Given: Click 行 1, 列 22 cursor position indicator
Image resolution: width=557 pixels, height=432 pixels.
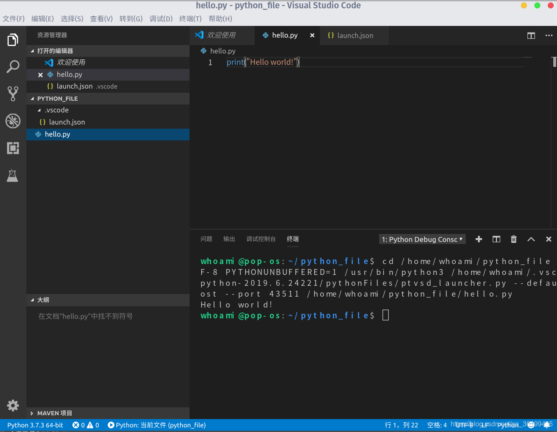Looking at the screenshot, I should tap(401, 425).
